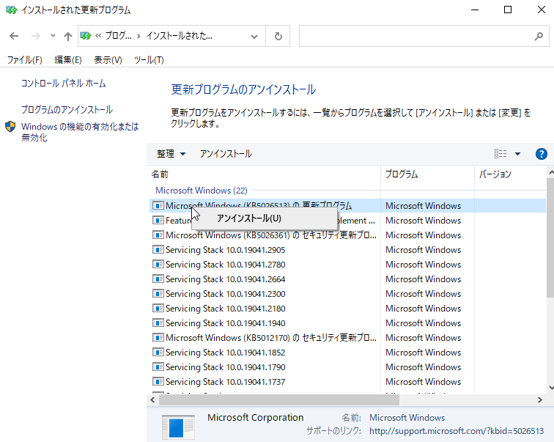Open the 編集(E) menu
The image size is (554, 442).
pyautogui.click(x=68, y=59)
